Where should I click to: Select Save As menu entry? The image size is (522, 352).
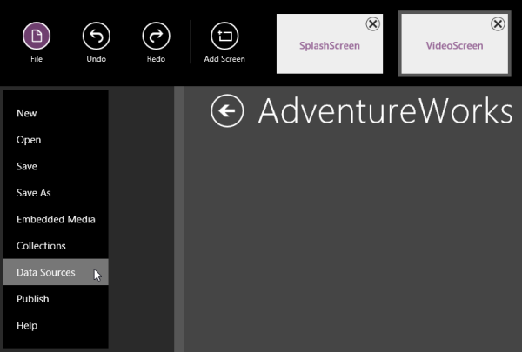coord(56,193)
